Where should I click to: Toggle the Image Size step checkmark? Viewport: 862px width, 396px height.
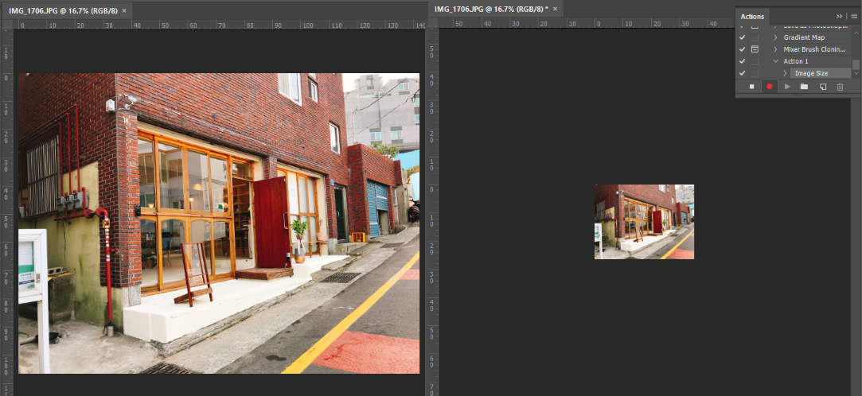[742, 73]
